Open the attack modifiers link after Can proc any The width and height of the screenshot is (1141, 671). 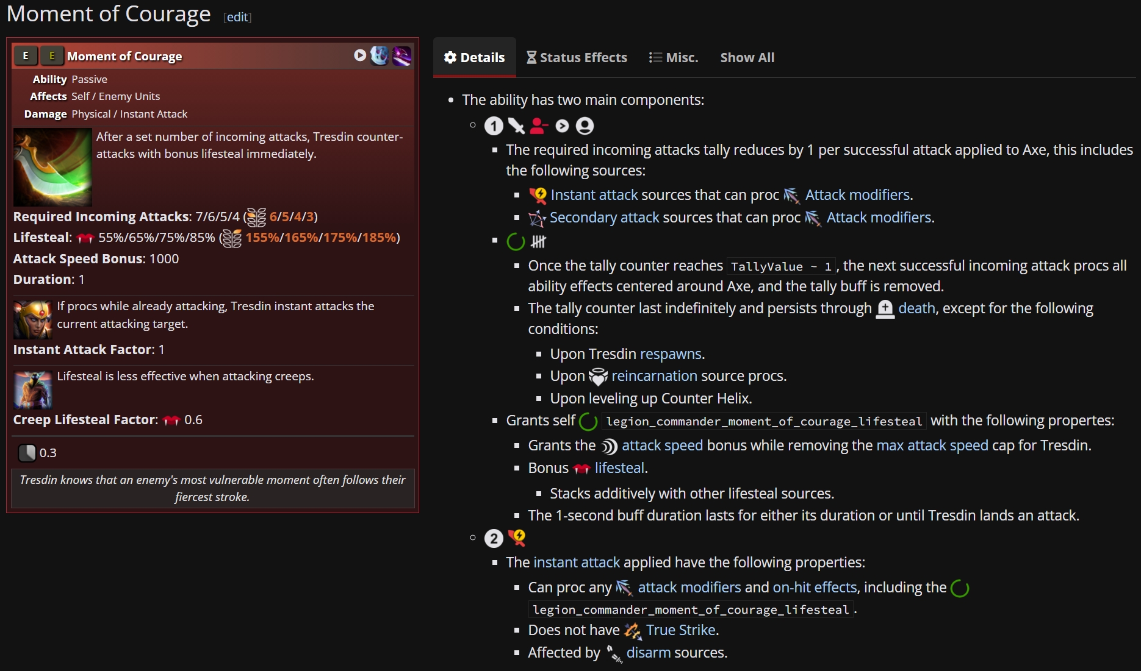click(689, 588)
